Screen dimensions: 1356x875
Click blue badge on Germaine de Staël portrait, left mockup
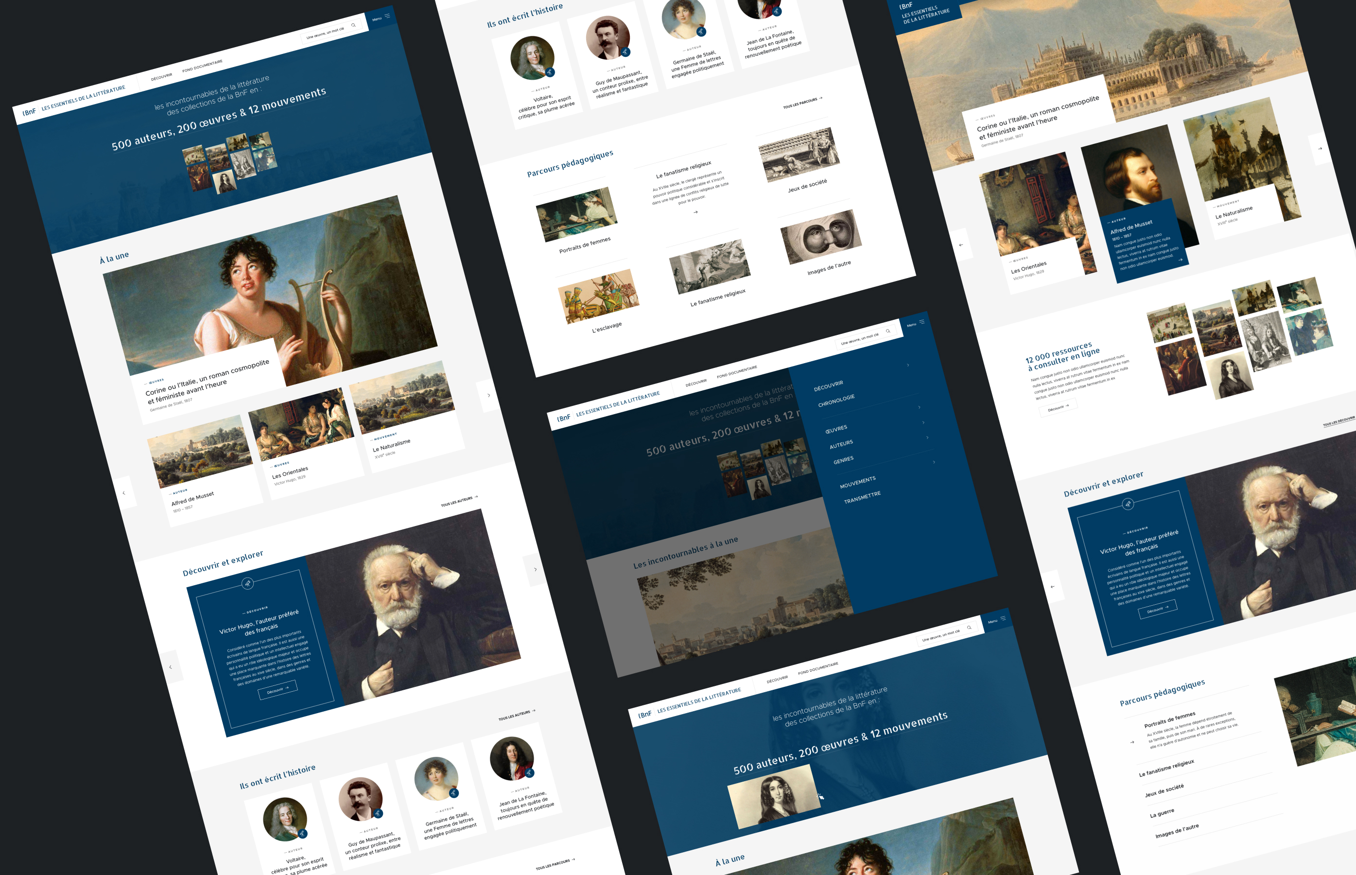[454, 793]
